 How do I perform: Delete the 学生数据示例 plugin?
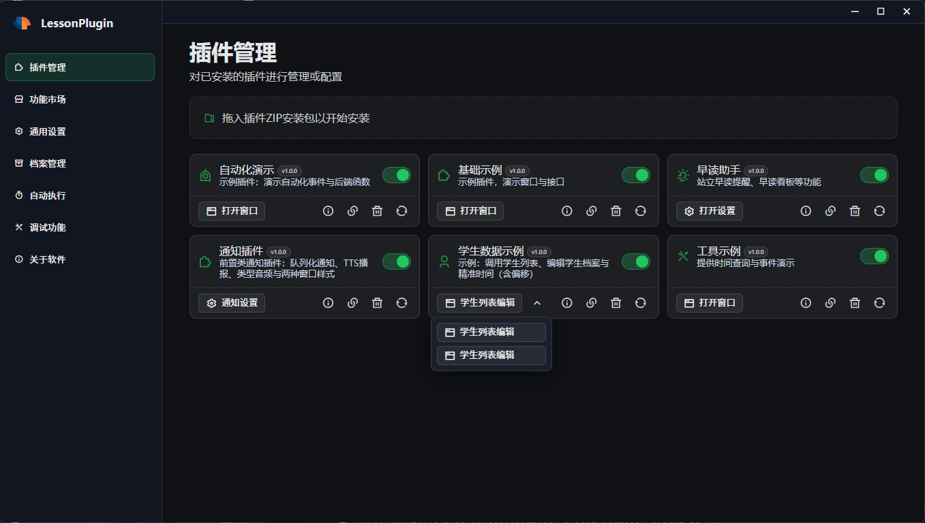click(616, 303)
